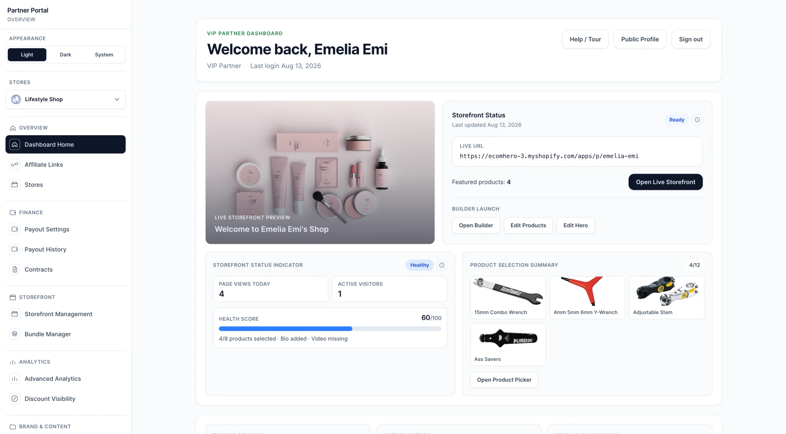This screenshot has width=786, height=434.
Task: Go to Affiliate Links page
Action: pyautogui.click(x=65, y=164)
